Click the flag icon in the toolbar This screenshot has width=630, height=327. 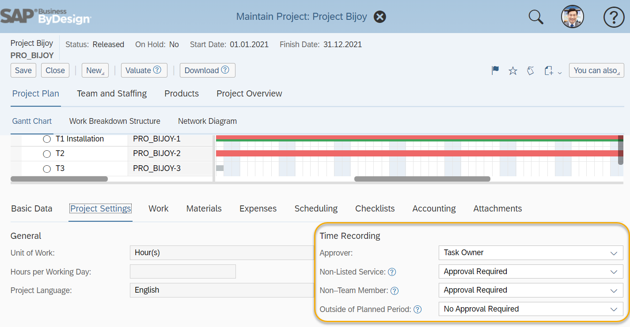[x=495, y=71]
